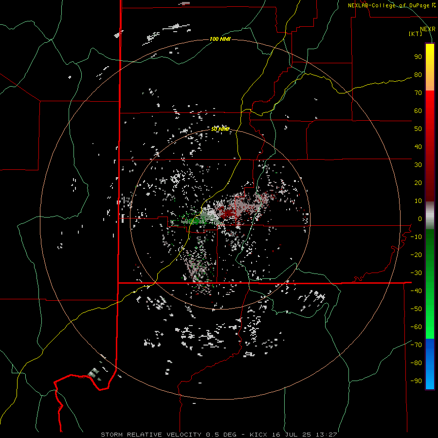This screenshot has width=438, height=438.
Task: Click the -70 scale value
Action: (416, 345)
